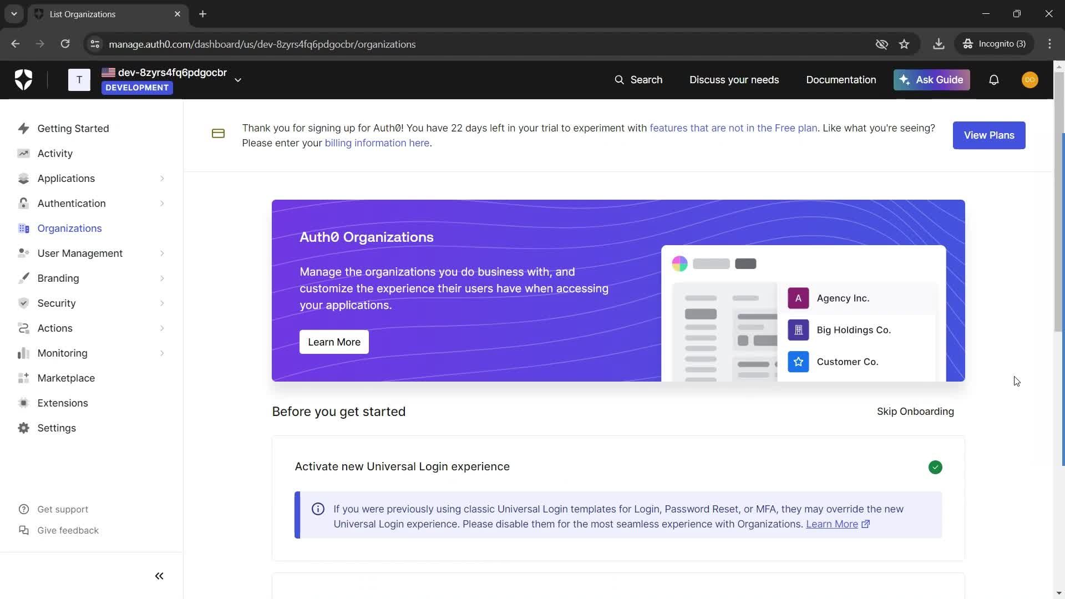Select Organizations in the sidebar

click(69, 229)
